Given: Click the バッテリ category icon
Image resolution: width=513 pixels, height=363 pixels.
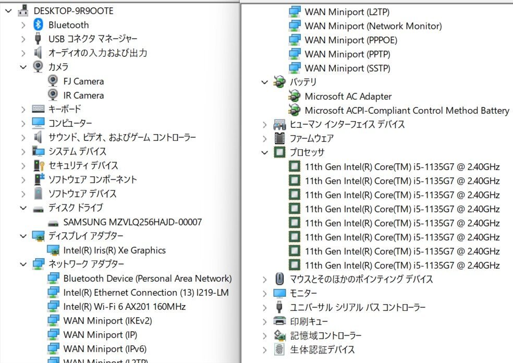Looking at the screenshot, I should click(x=279, y=82).
